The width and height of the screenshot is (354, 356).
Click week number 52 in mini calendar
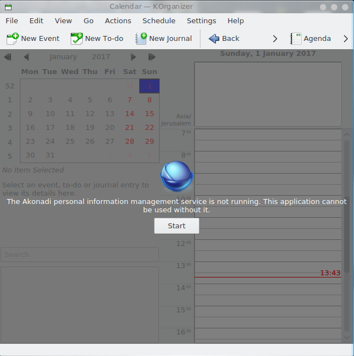(10, 86)
